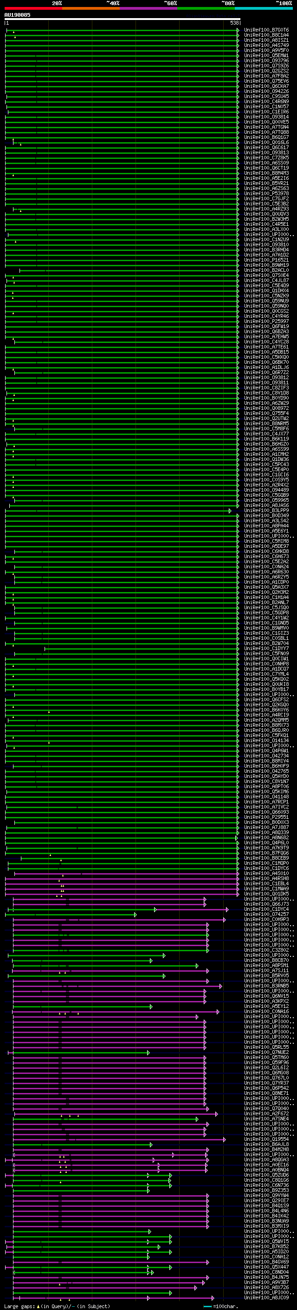This screenshot has width=297, height=1310.
Task: Select hit label UniRef100_A6R630
Action: (266, 572)
